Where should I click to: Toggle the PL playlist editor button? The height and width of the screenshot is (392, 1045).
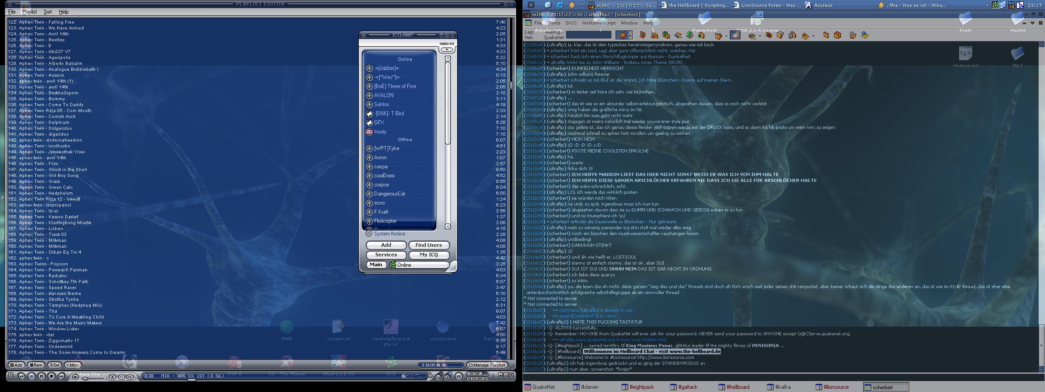(x=122, y=377)
